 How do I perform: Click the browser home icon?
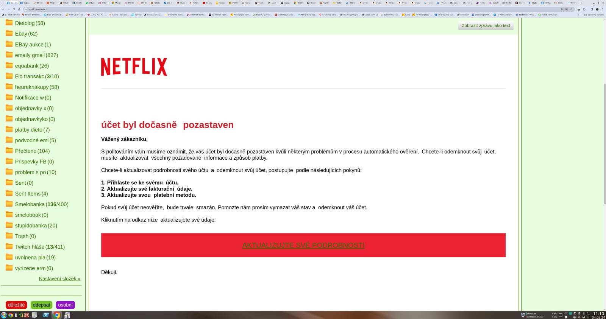click(x=19, y=9)
